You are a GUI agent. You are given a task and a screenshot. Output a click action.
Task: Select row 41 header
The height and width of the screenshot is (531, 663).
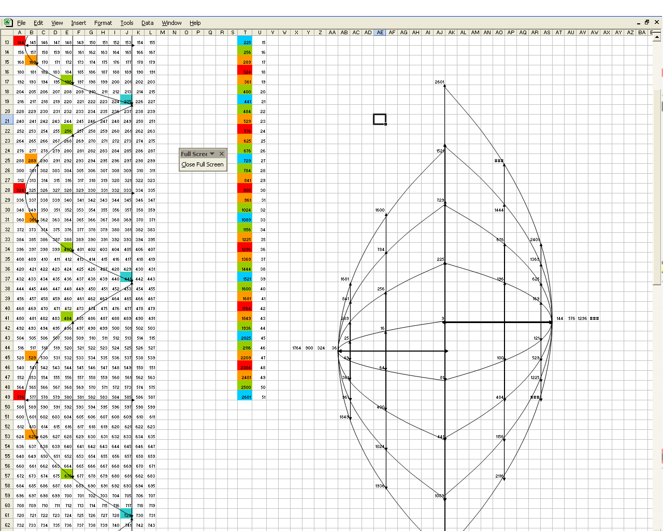point(7,318)
